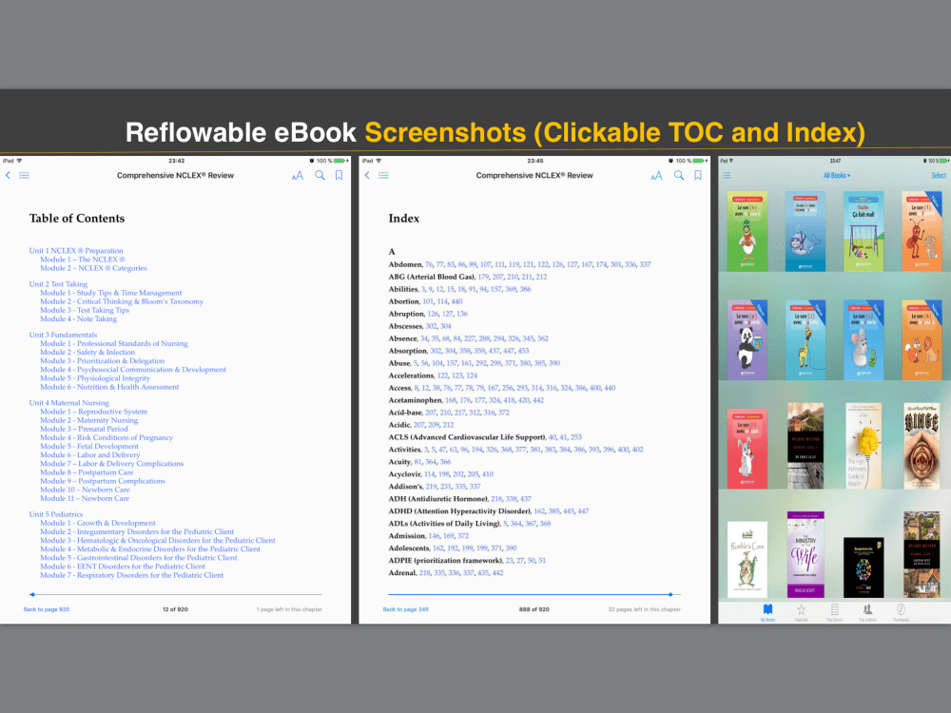Viewport: 951px width, 713px height.
Task: Open Unit 4 Maternal Nursing link
Action: [69, 402]
